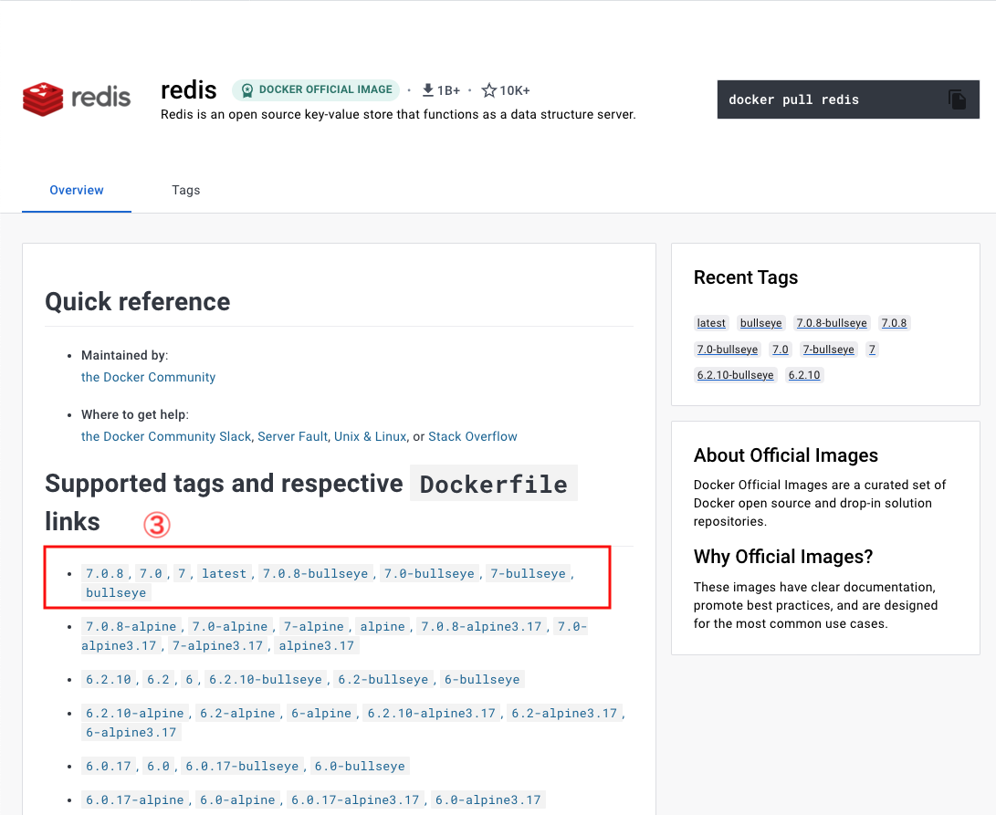Open the 6.2 Dockerfile tag link

pyautogui.click(x=158, y=679)
